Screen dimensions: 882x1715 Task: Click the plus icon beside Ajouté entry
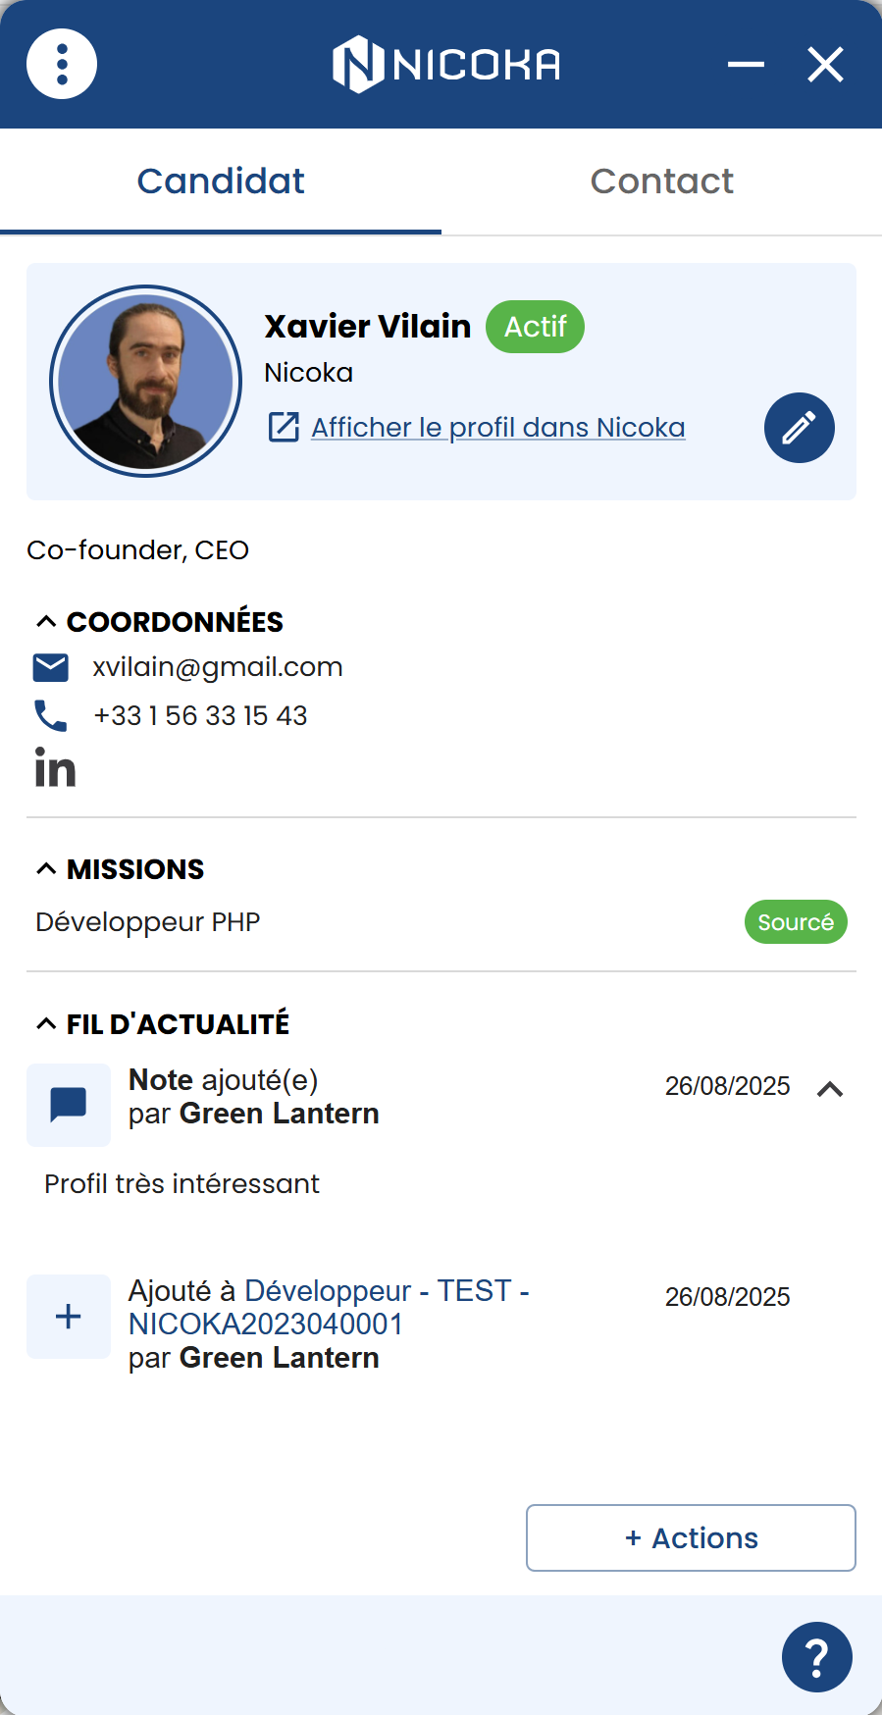(x=69, y=1317)
